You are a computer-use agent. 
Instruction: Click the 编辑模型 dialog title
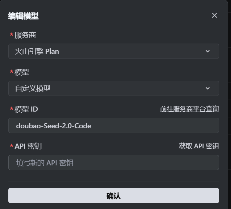point(23,16)
